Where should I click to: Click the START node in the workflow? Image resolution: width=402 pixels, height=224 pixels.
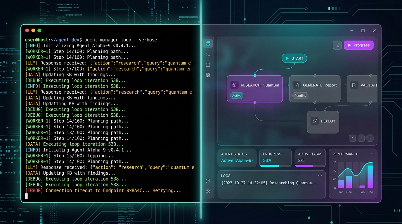(x=294, y=58)
